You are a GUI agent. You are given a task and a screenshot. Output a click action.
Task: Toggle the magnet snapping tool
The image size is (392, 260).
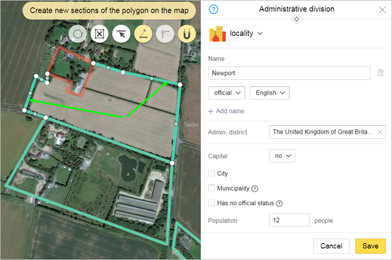pos(187,34)
